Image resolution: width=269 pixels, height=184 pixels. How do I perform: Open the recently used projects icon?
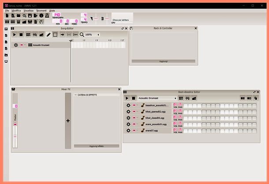(24, 15)
